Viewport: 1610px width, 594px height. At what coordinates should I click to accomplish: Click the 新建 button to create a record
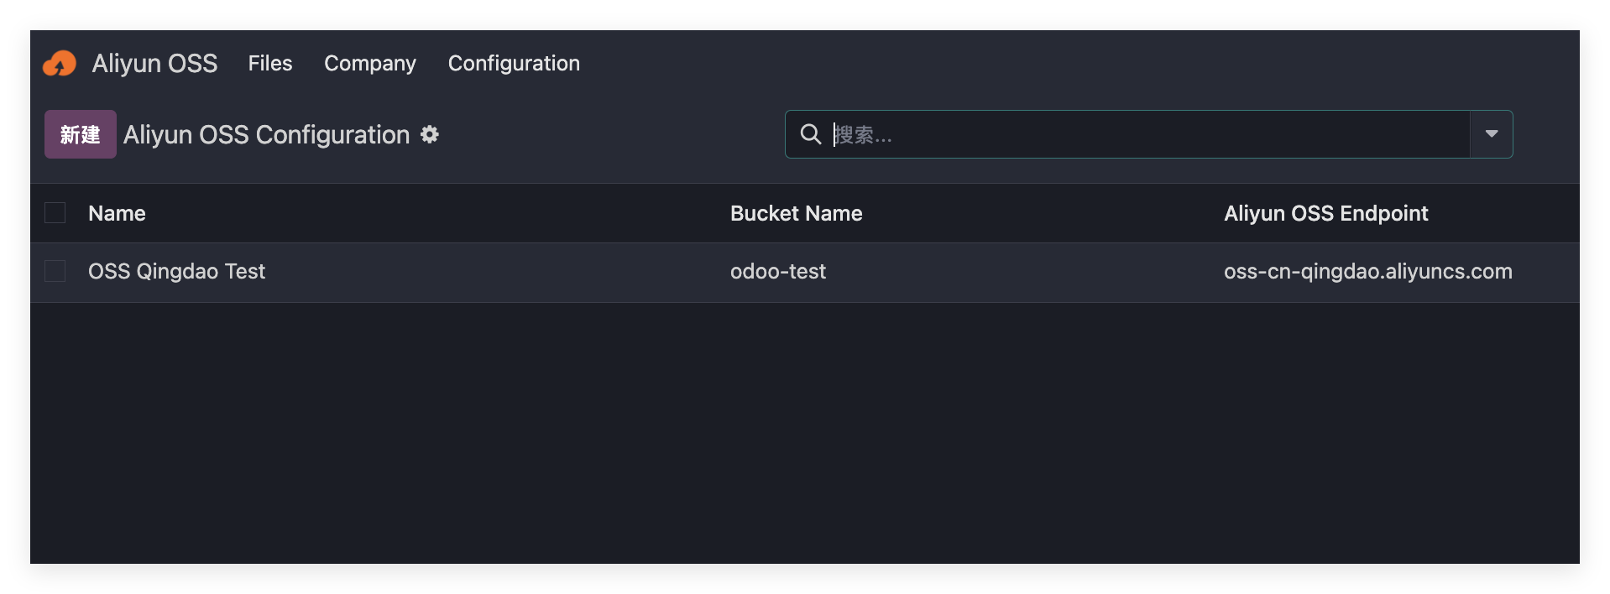[x=81, y=134]
